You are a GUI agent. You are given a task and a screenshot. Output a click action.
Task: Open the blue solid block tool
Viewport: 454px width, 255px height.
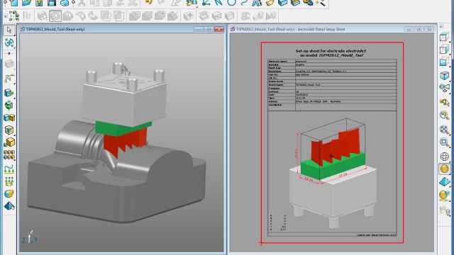(282, 3)
